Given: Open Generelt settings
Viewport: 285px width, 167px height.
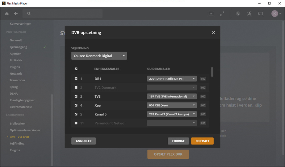Looking at the screenshot, I should pyautogui.click(x=16, y=40).
